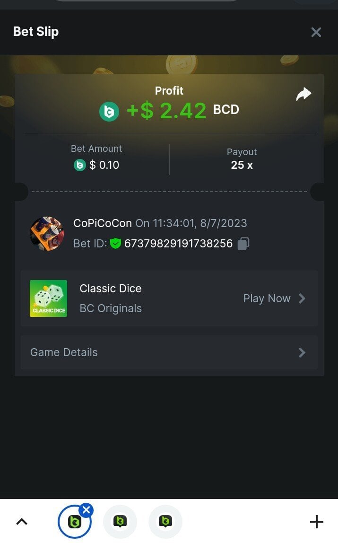Expand the Game Details row

coord(169,352)
